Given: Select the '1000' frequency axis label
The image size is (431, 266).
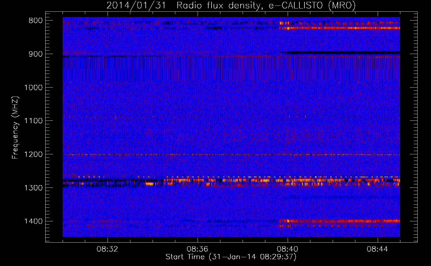Looking at the screenshot, I should [x=33, y=88].
